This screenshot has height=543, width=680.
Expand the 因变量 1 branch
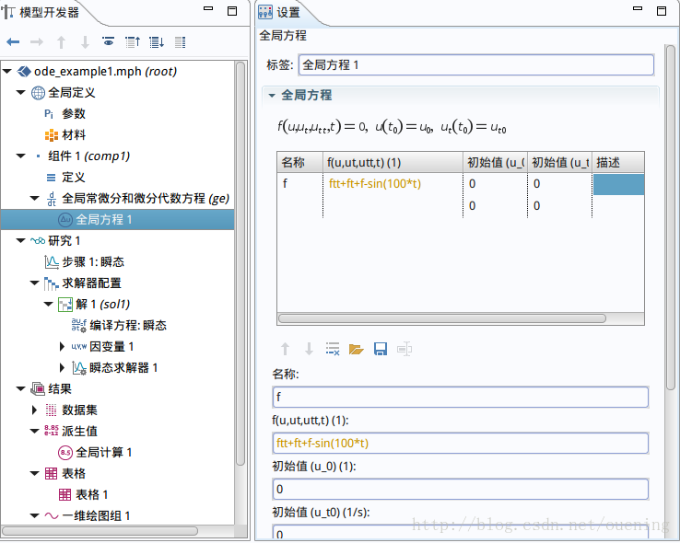coord(62,346)
